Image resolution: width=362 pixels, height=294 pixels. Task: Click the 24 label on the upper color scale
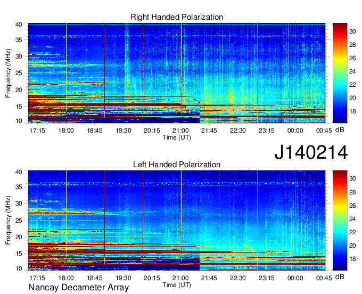click(352, 71)
